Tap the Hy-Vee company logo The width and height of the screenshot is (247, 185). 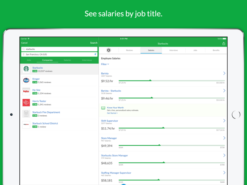click(x=26, y=92)
